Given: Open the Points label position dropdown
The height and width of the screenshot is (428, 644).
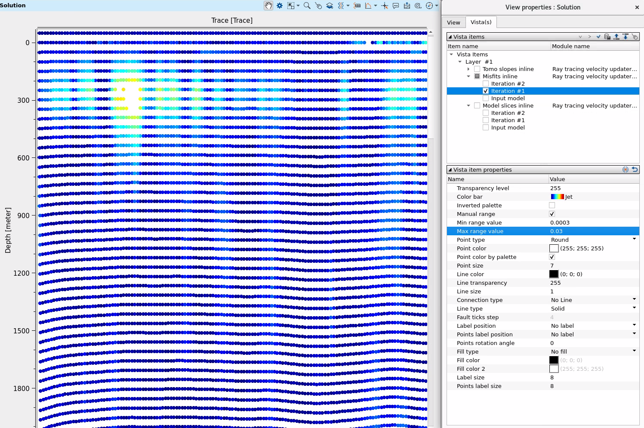Looking at the screenshot, I should point(634,334).
